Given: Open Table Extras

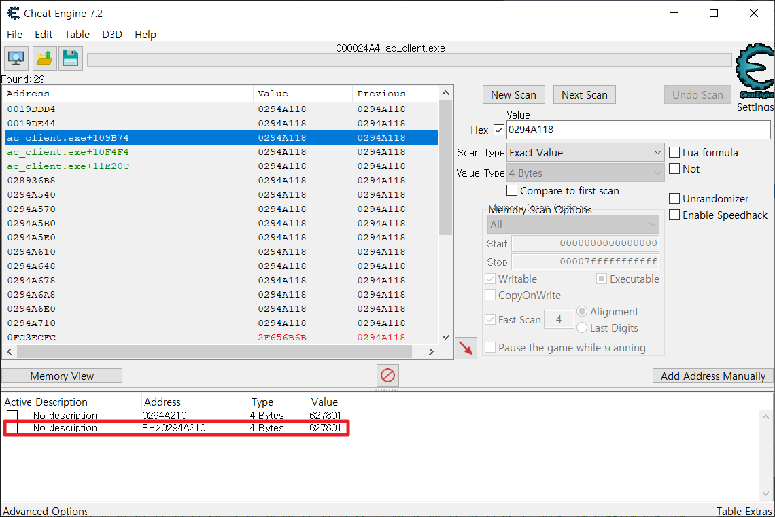Looking at the screenshot, I should click(x=744, y=511).
